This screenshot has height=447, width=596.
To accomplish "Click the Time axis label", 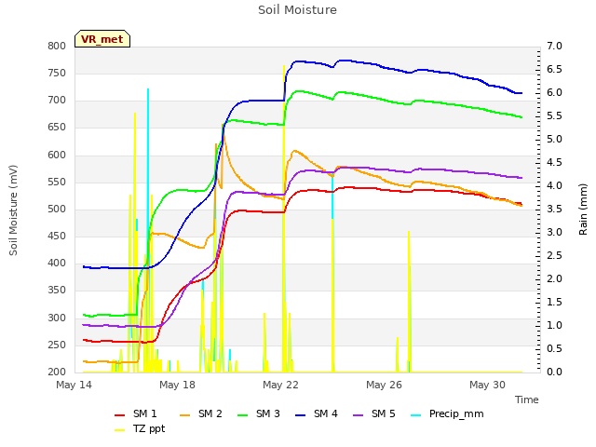I will 527,400.
